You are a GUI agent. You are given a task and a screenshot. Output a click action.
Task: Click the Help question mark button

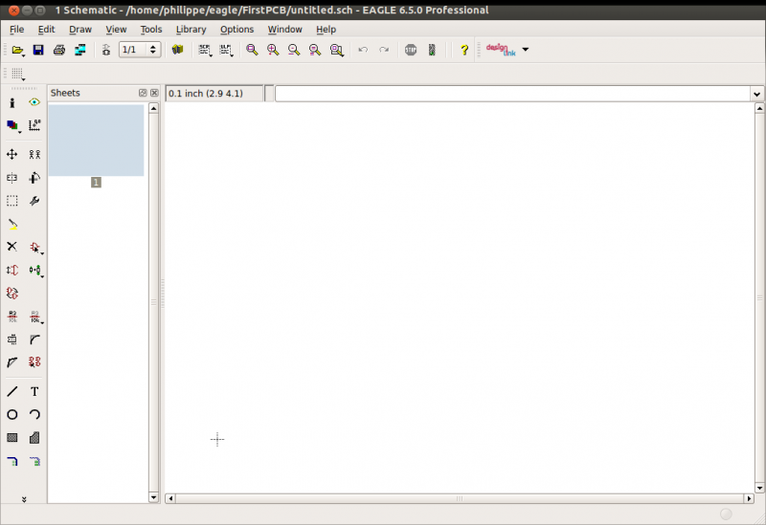click(464, 50)
